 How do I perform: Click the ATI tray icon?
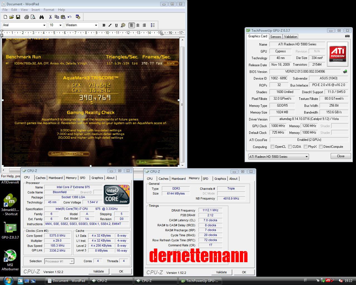click(328, 281)
